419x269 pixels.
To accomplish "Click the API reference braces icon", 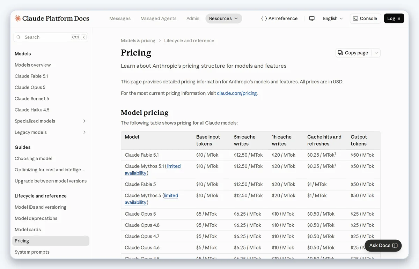I will click(x=264, y=18).
